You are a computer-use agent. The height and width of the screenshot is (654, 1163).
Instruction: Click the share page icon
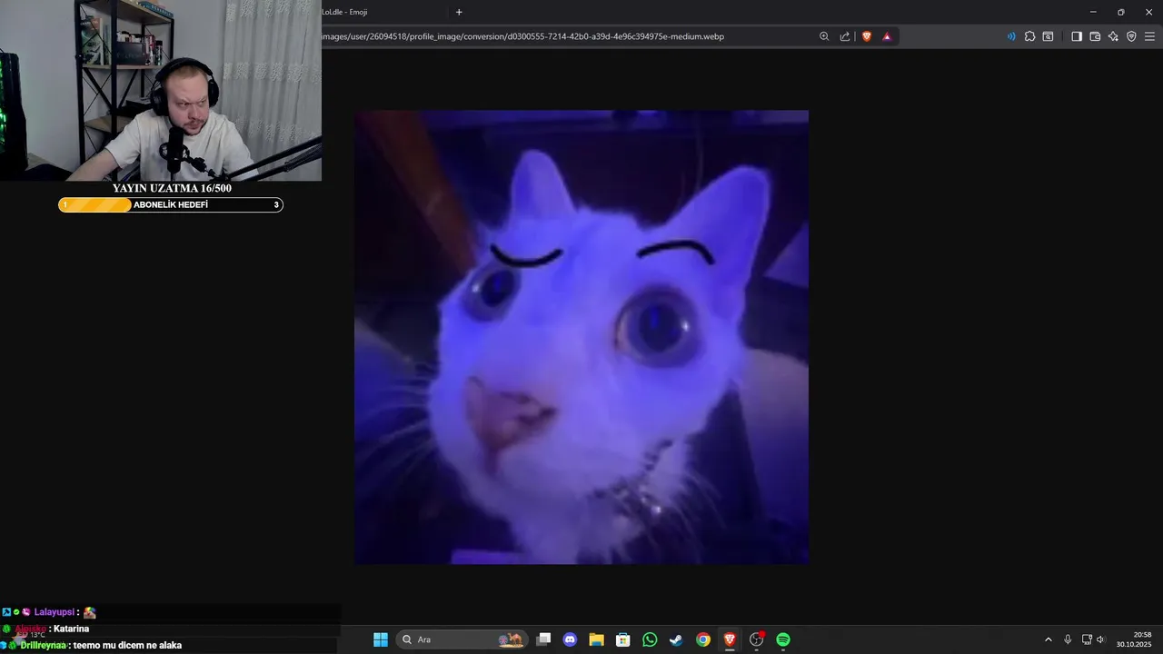pos(845,36)
